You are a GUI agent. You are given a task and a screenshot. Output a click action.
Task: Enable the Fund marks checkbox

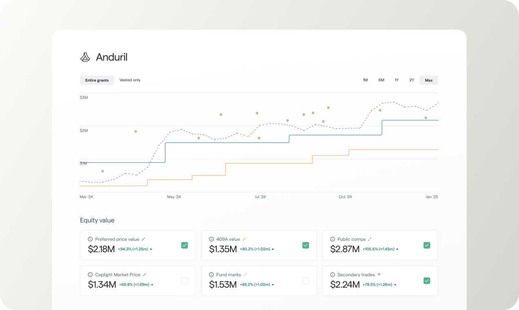tap(306, 281)
